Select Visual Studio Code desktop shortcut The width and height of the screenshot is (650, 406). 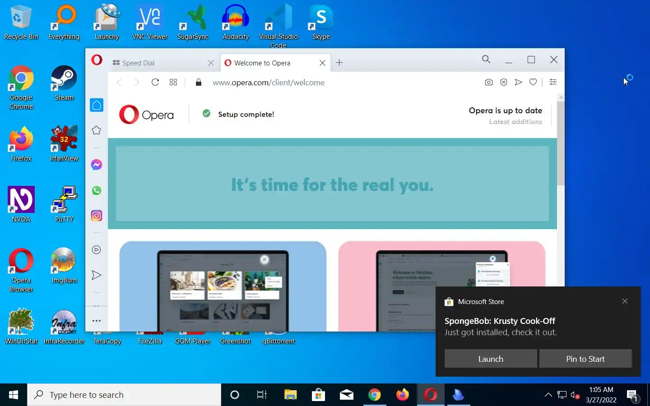point(279,26)
